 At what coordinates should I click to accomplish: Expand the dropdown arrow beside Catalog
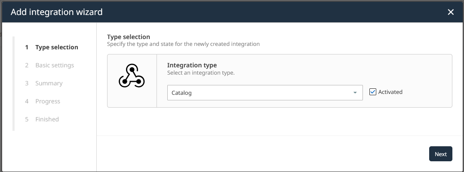click(355, 93)
